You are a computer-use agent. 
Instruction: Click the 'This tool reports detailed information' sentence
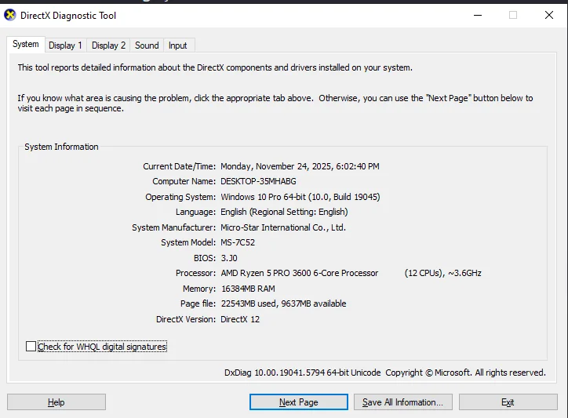[x=215, y=67]
